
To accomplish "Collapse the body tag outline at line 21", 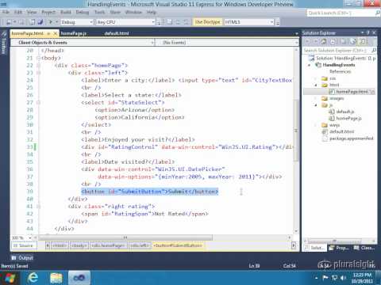I will (39, 58).
